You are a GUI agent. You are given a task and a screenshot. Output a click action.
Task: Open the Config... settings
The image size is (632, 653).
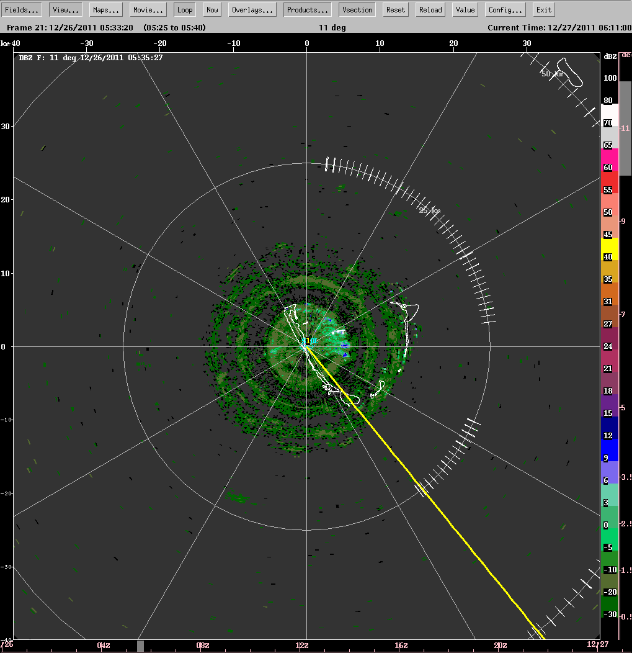[x=504, y=9]
